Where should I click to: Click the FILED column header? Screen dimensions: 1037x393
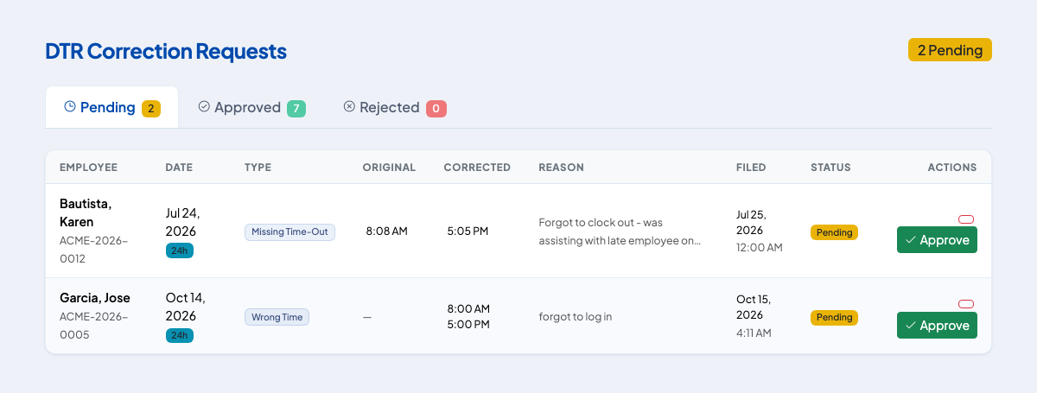pyautogui.click(x=751, y=168)
